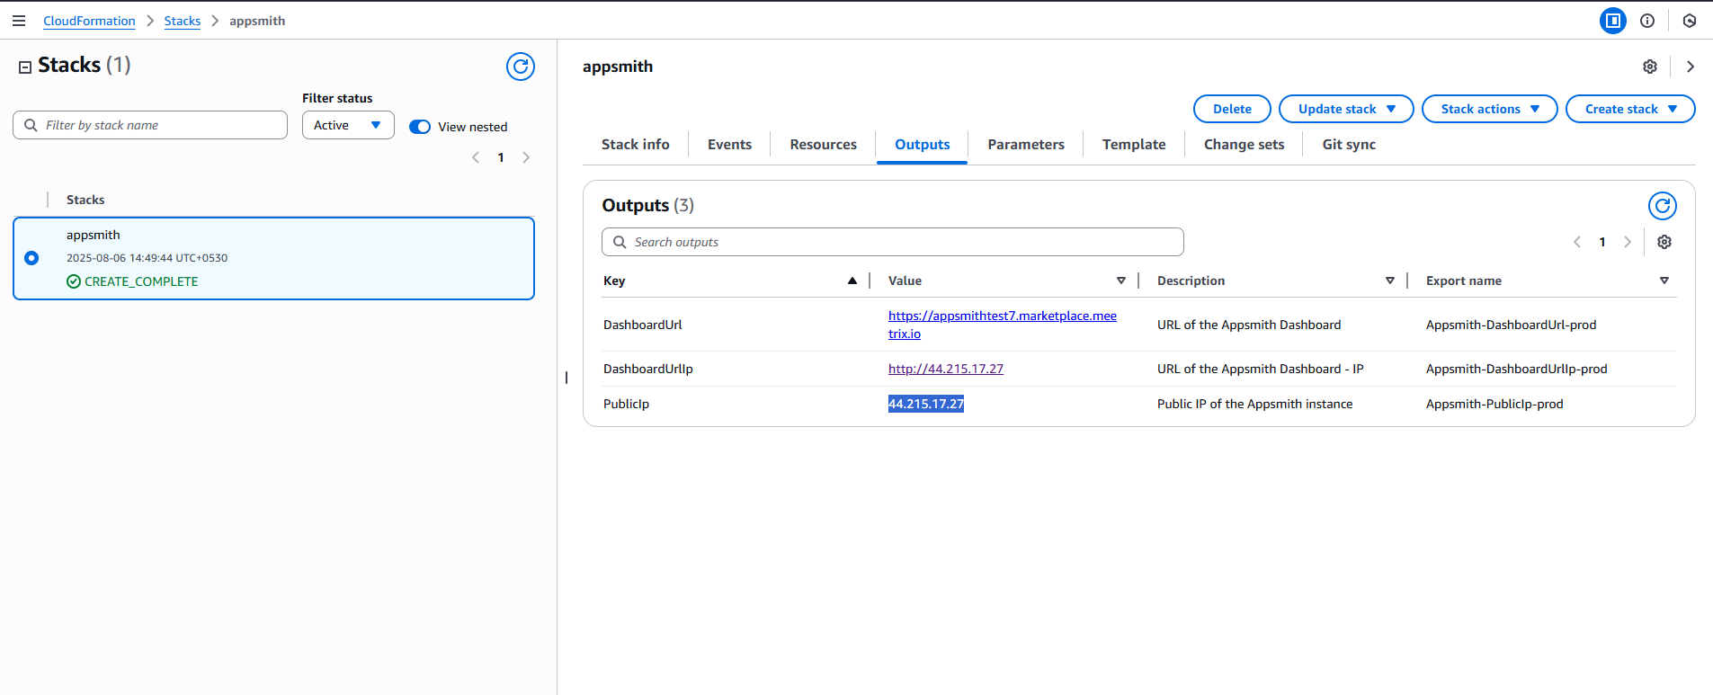Toggle the View nested switch
The height and width of the screenshot is (695, 1713).
(x=420, y=127)
